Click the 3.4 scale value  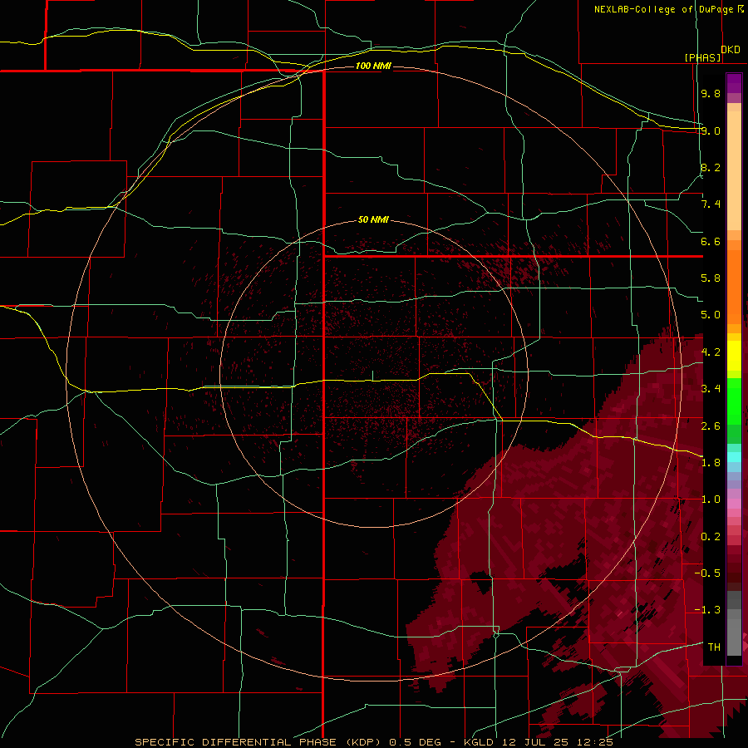[711, 389]
